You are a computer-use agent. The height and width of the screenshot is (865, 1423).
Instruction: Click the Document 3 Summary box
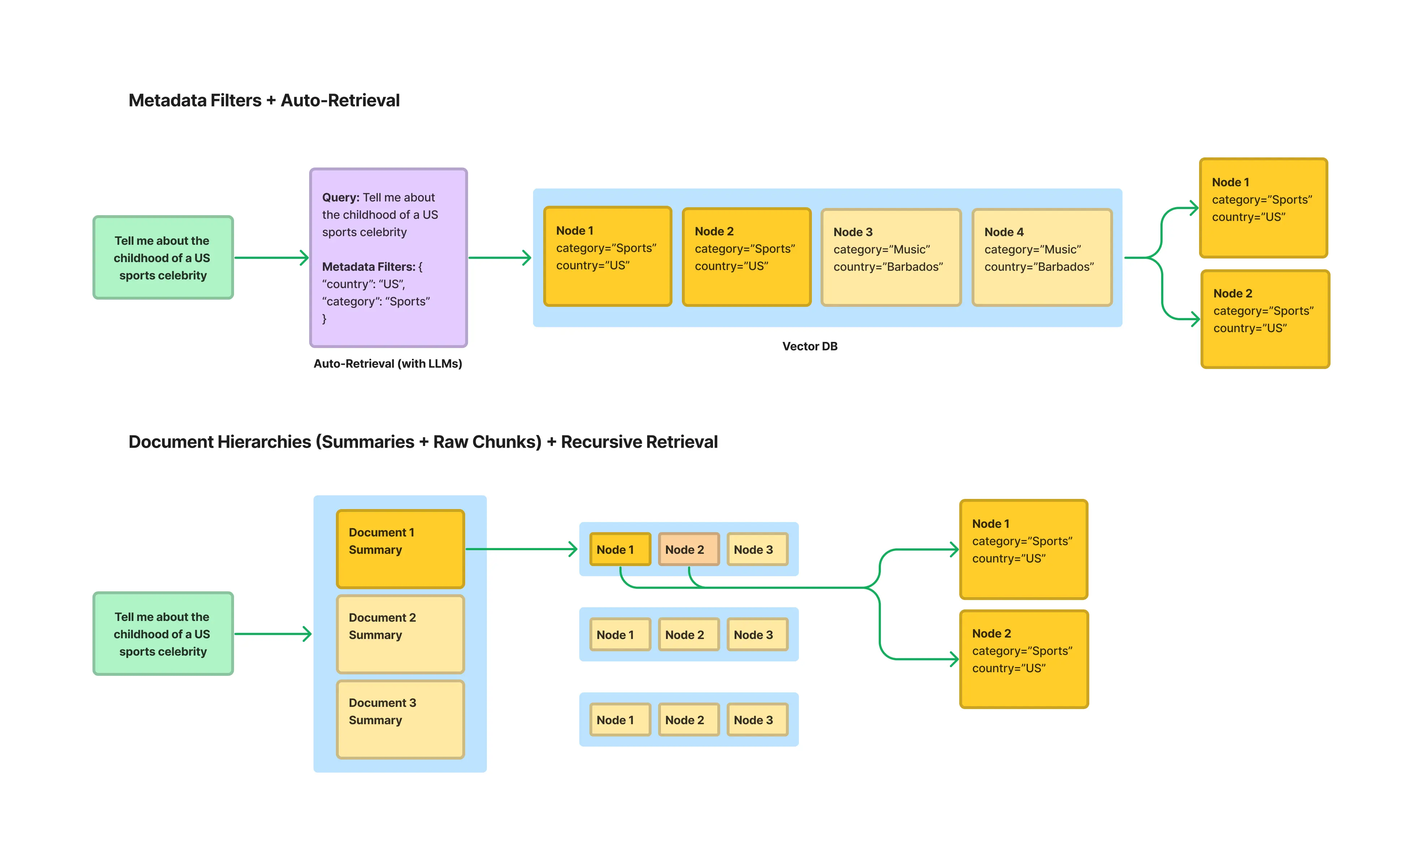point(400,720)
